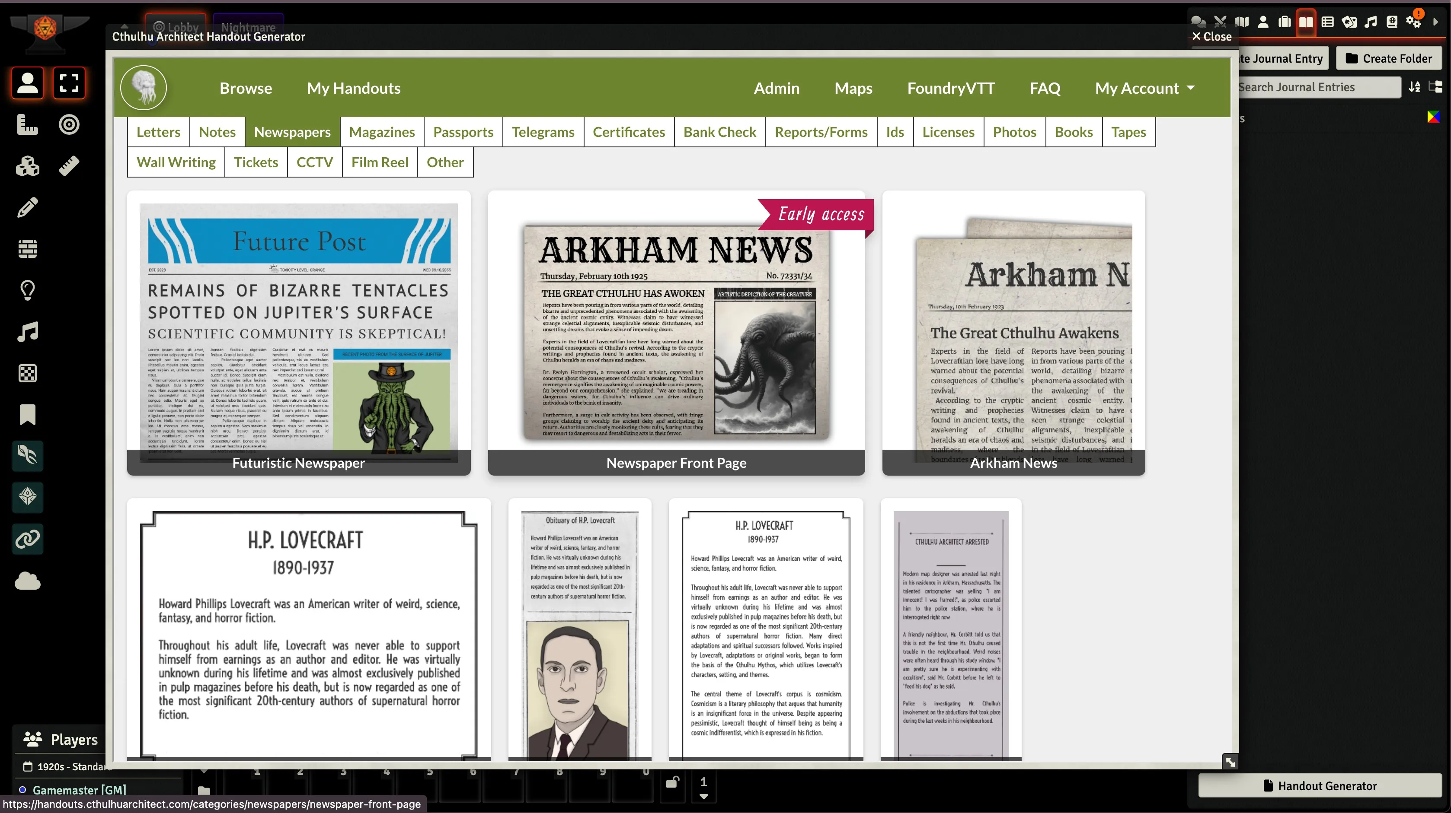The image size is (1451, 813).
Task: Open the My Handouts link
Action: (353, 88)
